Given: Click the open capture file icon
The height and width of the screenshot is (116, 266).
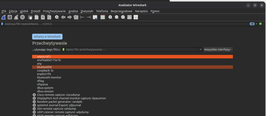Looking at the screenshot, I should [x=30, y=17].
